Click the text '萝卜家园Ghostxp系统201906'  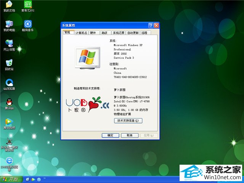132,97
